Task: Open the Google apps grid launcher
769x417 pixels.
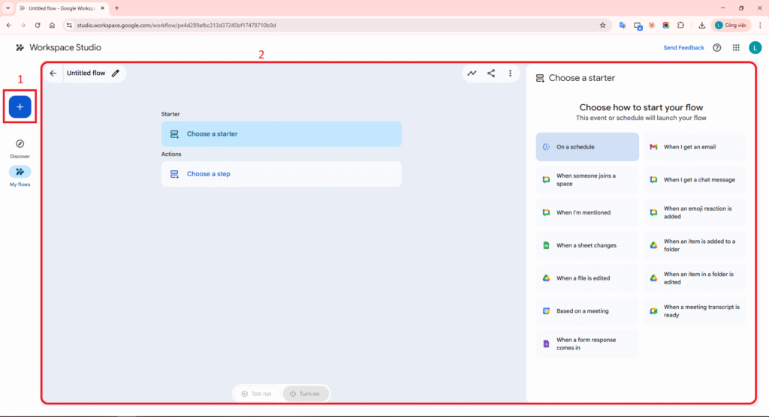Action: pos(736,48)
